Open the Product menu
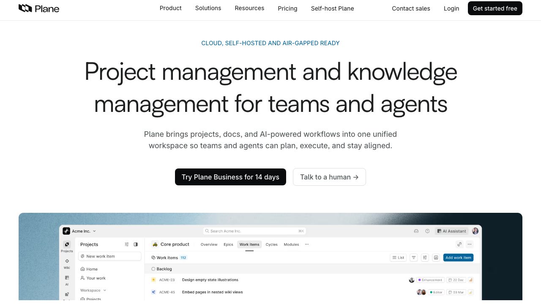 point(171,8)
